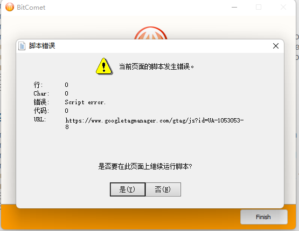Close the 脚本错误 script error dialog

point(276,46)
